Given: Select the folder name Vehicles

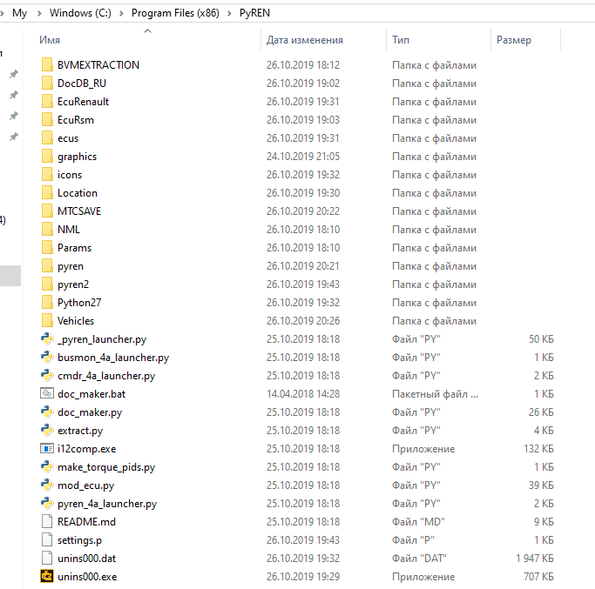Looking at the screenshot, I should pos(76,321).
